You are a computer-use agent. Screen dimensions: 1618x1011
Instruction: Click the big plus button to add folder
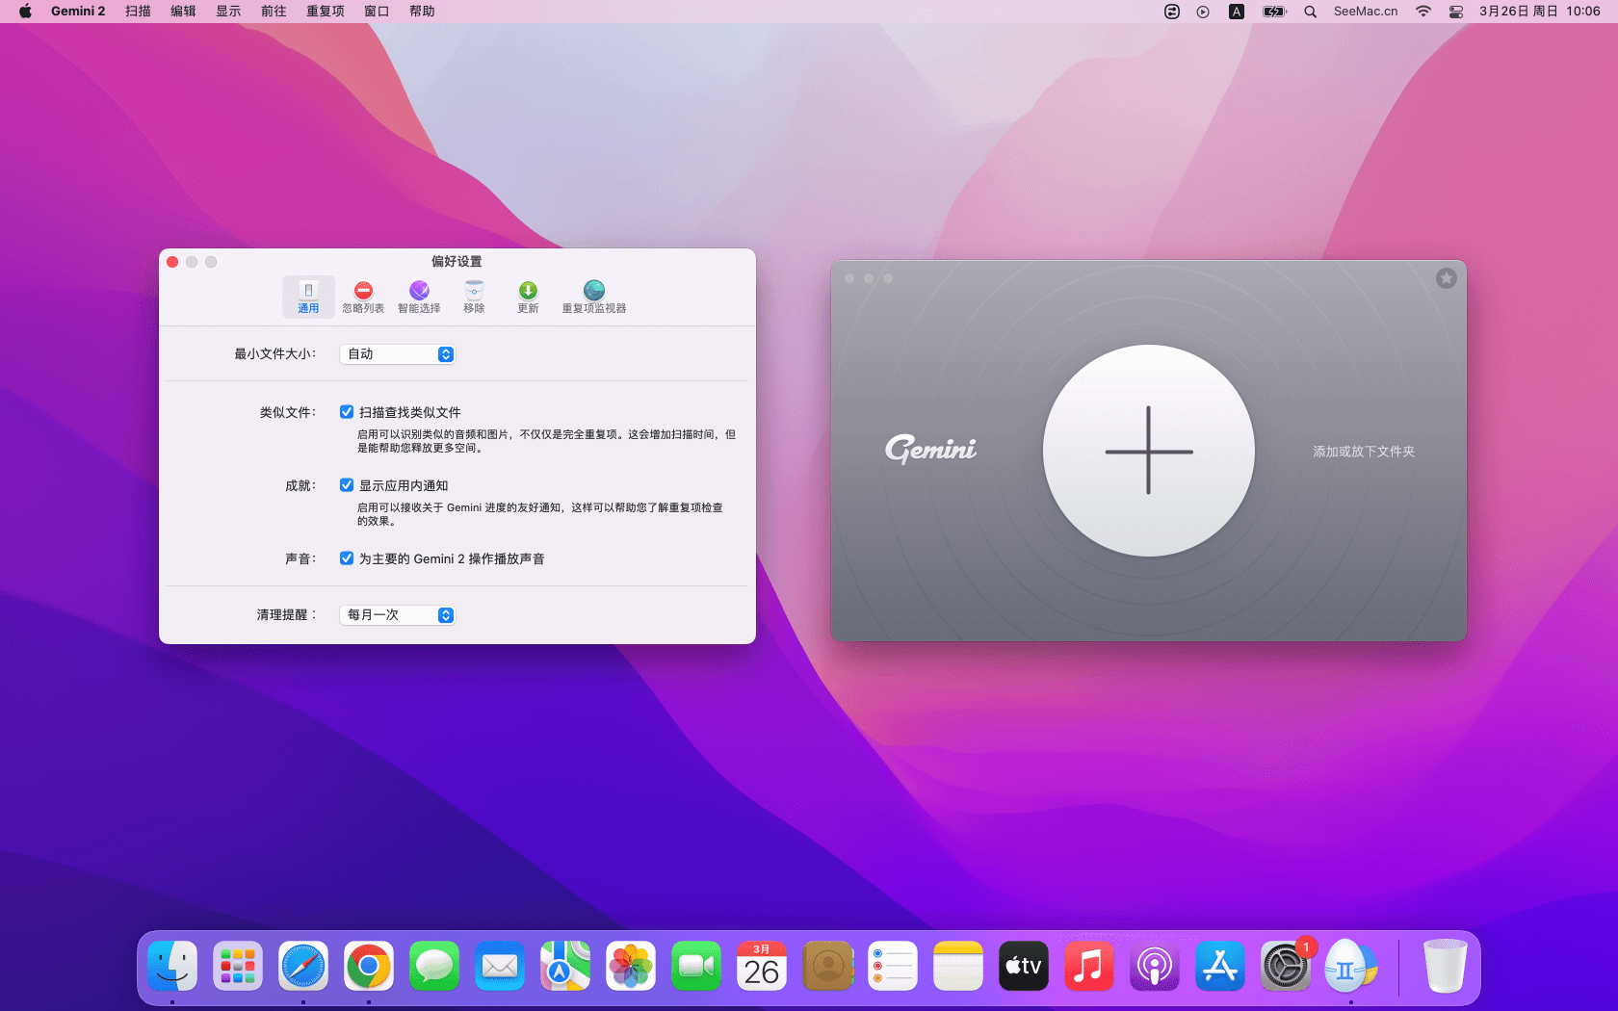[x=1149, y=451]
